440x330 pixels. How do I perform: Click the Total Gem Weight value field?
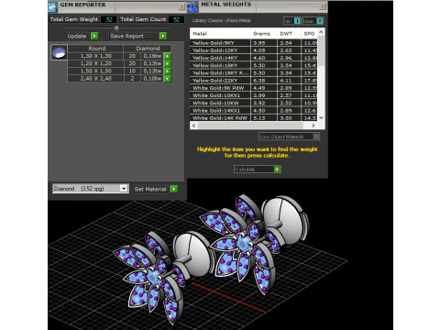coord(108,19)
